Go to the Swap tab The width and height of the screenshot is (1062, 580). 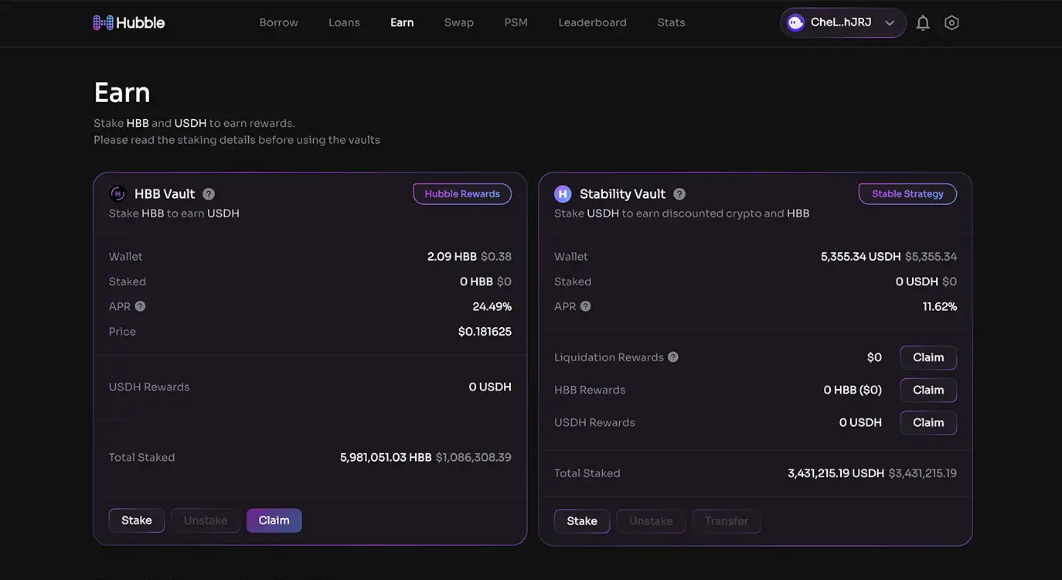(x=459, y=22)
